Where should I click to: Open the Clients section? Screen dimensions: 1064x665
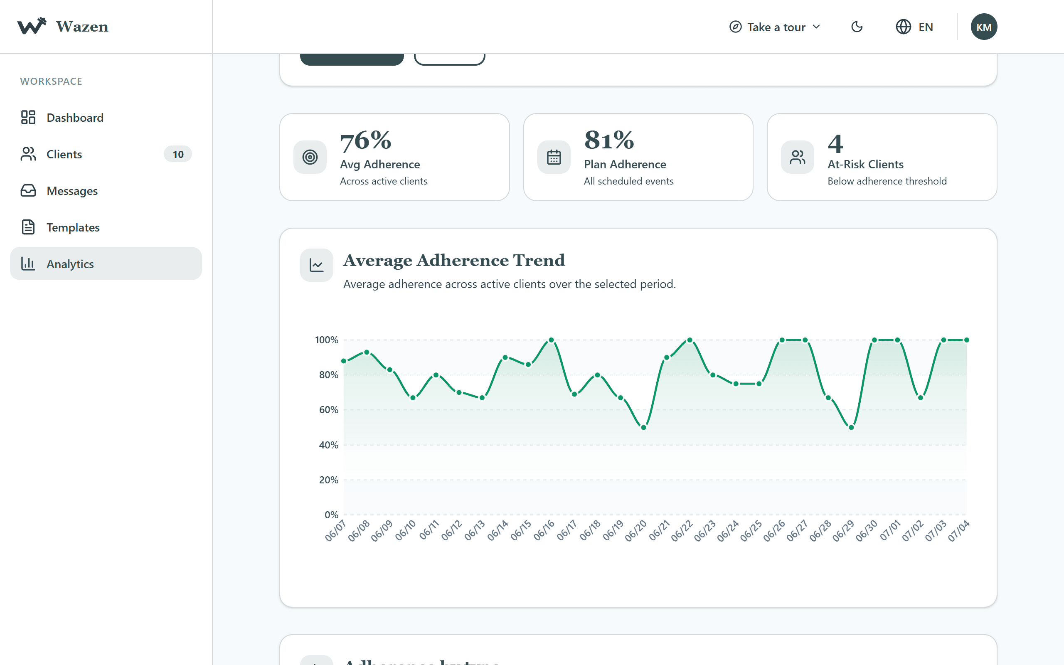pyautogui.click(x=106, y=154)
